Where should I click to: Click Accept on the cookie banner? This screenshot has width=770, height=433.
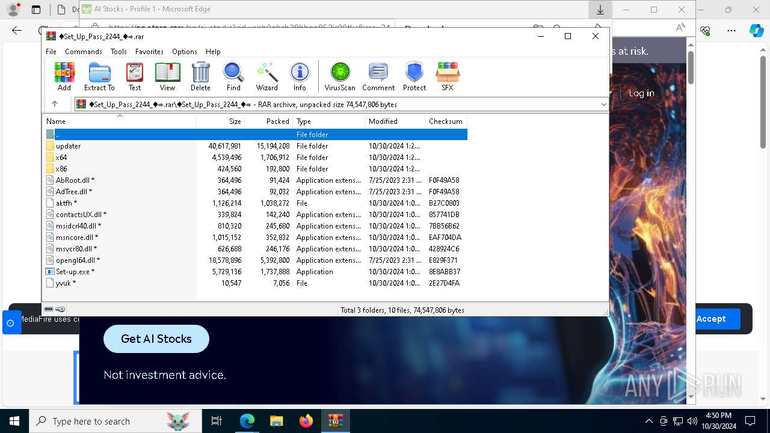(x=711, y=319)
